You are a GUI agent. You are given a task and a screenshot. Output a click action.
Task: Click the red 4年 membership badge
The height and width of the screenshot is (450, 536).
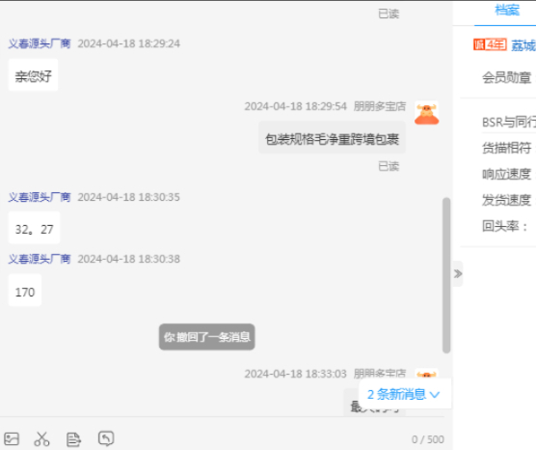tap(490, 44)
